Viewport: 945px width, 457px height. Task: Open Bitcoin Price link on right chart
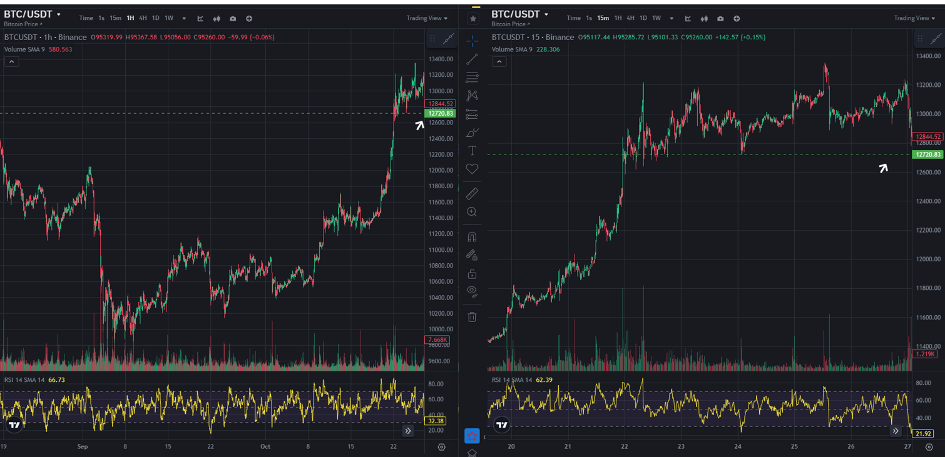coord(511,24)
